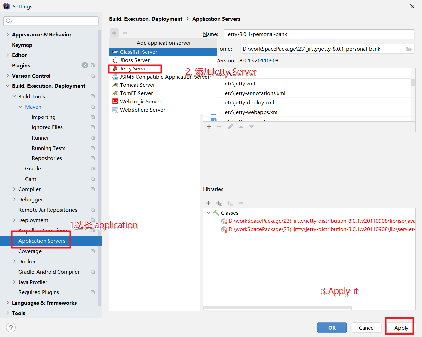Click Apply to save settings
422x337 pixels.
click(401, 328)
